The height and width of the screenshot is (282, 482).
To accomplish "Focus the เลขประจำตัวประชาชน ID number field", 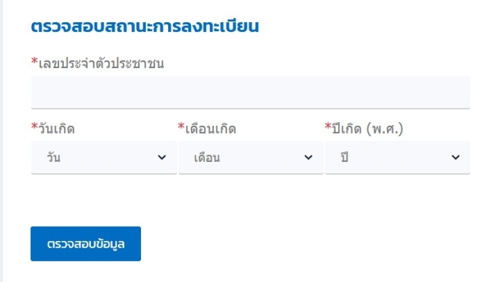I will pos(251,92).
